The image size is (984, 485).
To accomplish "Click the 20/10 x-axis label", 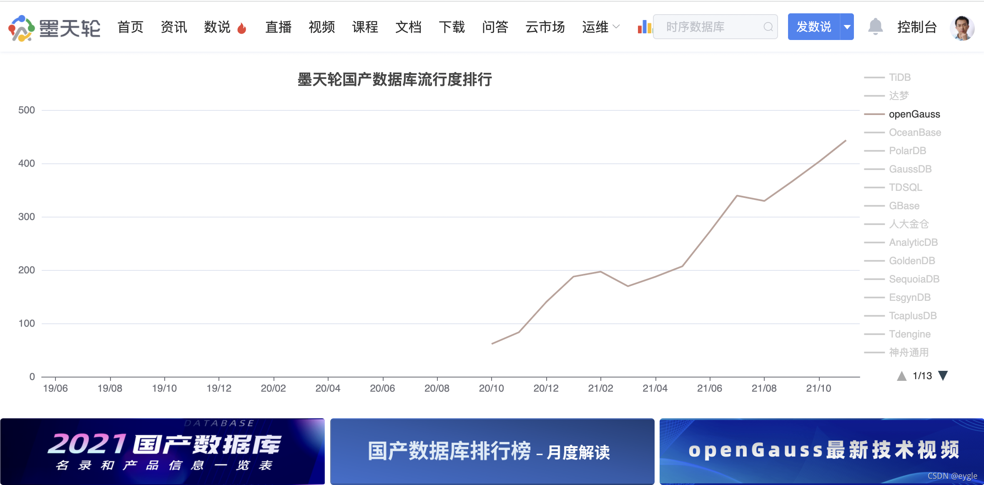I will point(491,388).
